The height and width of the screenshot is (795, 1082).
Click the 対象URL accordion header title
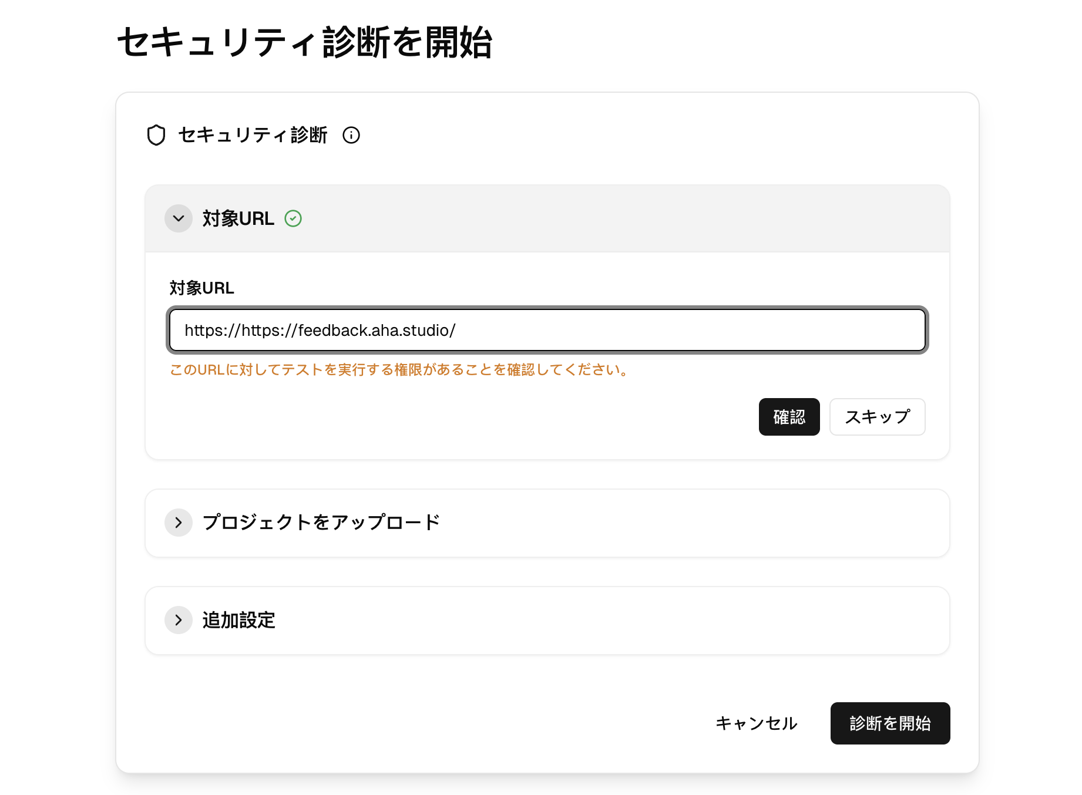point(238,218)
